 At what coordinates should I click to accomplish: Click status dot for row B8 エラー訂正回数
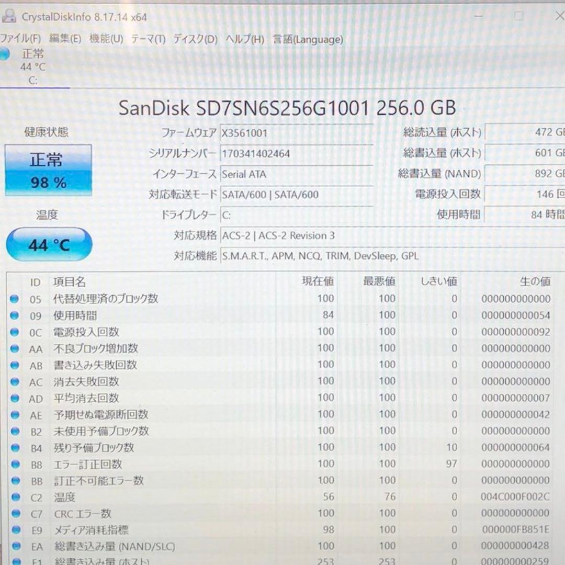point(16,464)
